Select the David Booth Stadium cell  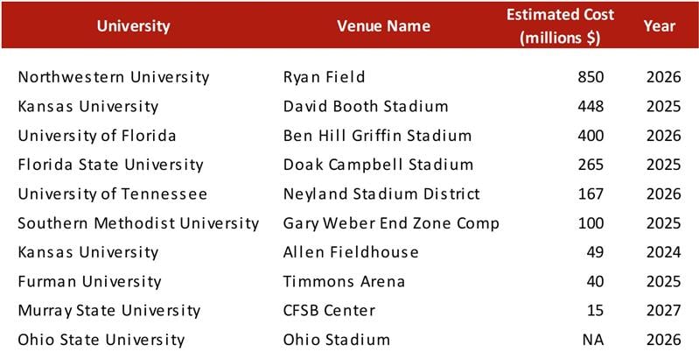point(366,107)
